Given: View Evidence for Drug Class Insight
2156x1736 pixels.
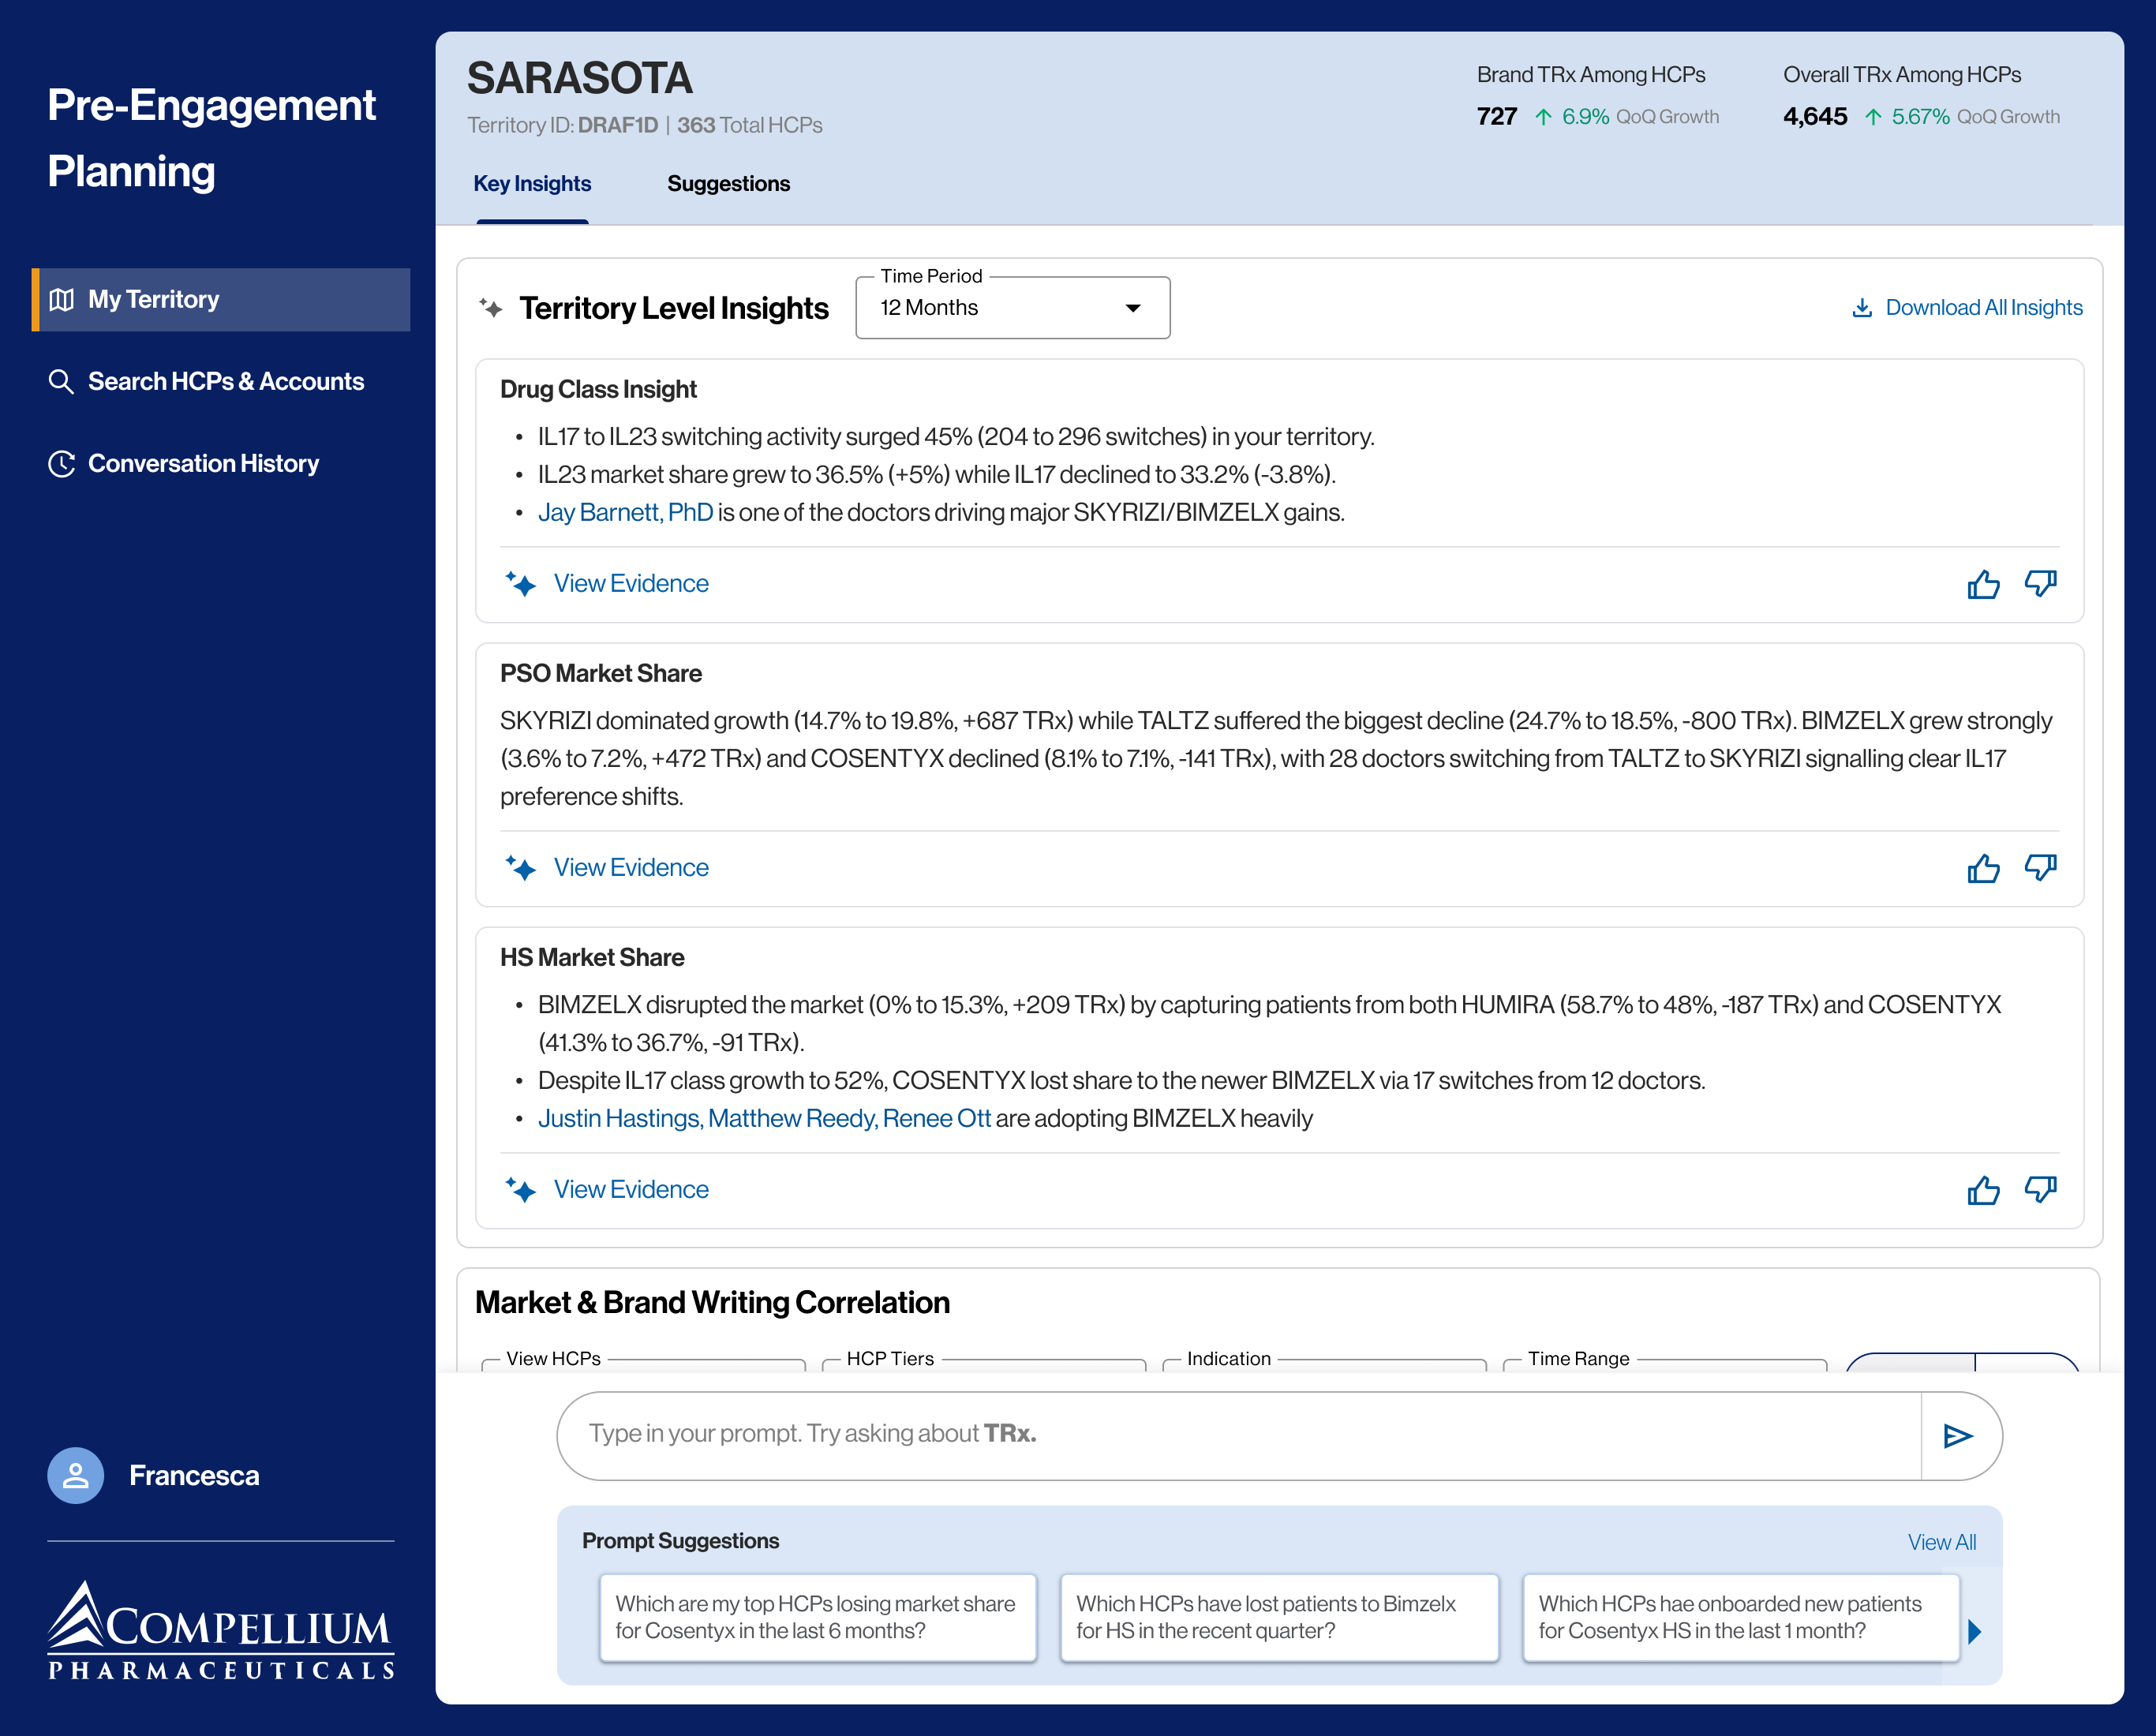Looking at the screenshot, I should point(630,584).
